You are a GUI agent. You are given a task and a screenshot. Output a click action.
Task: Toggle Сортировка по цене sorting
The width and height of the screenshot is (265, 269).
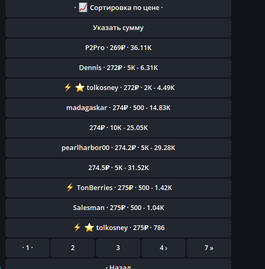coord(118,8)
